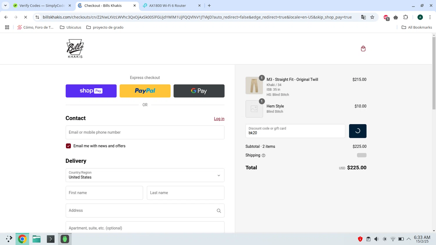
Task: Close the Checkout Bills Khakis tab
Action: [x=135, y=6]
